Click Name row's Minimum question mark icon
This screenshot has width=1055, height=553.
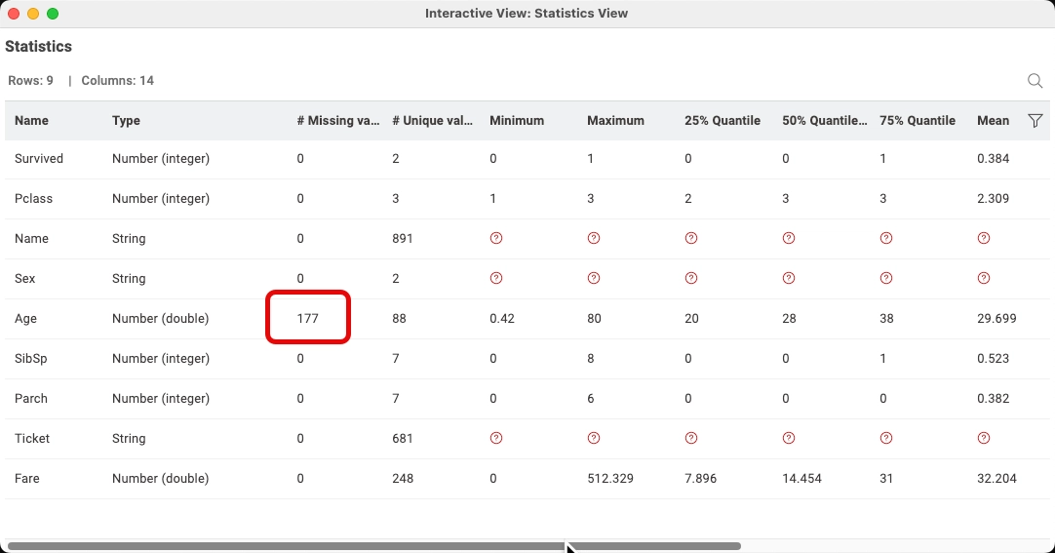(496, 238)
